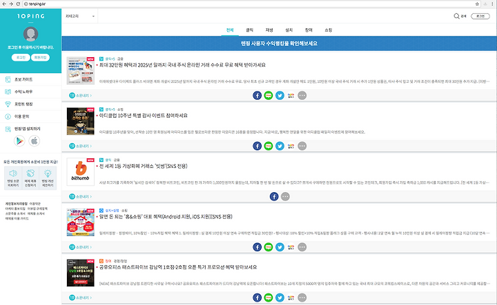Click the handshake icon tile in sidebar
Viewport: 497px width, 305px height.
(x=30, y=178)
